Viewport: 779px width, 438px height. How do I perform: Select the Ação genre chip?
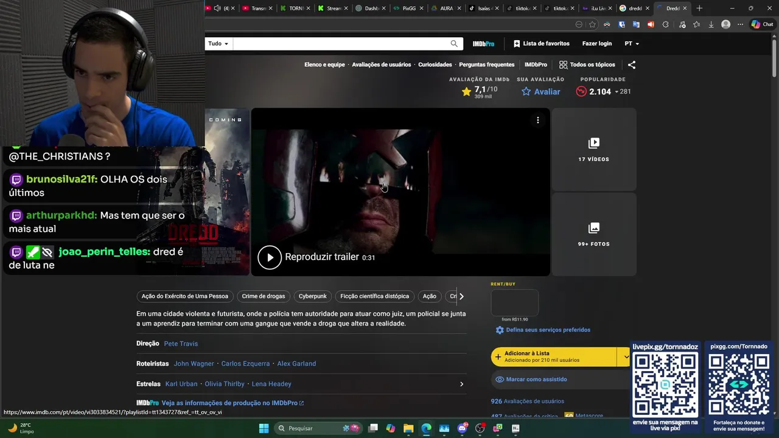(430, 296)
